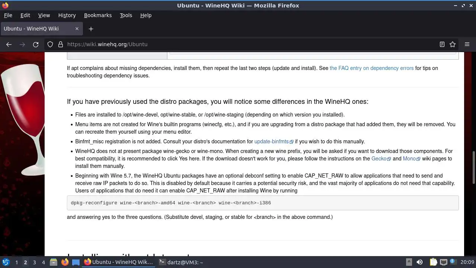Open the Firefox hamburger menu

[467, 44]
